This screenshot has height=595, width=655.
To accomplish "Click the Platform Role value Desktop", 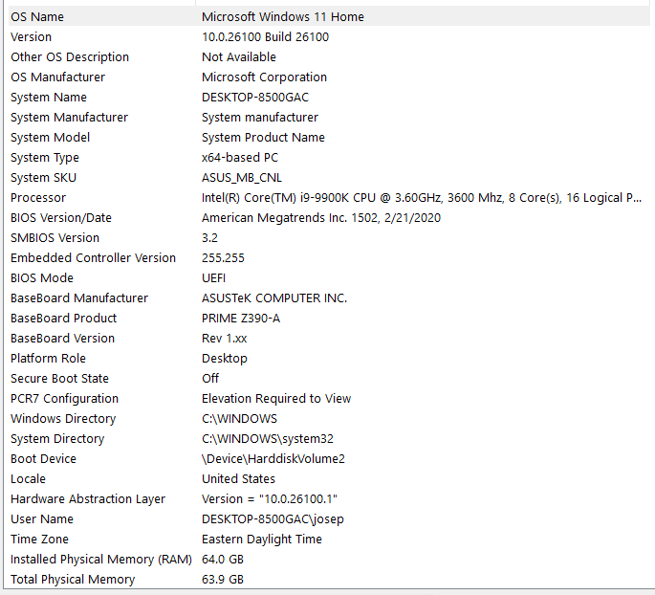I will pos(225,359).
